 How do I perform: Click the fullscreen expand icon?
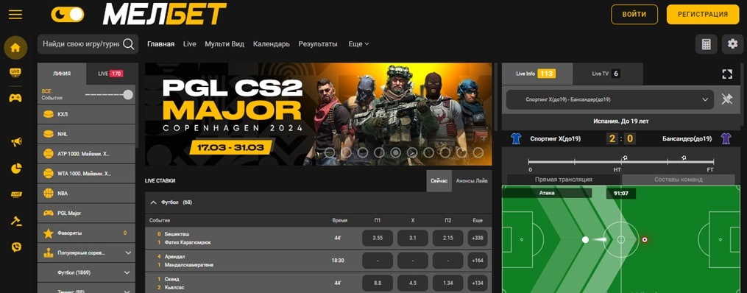[x=727, y=74]
